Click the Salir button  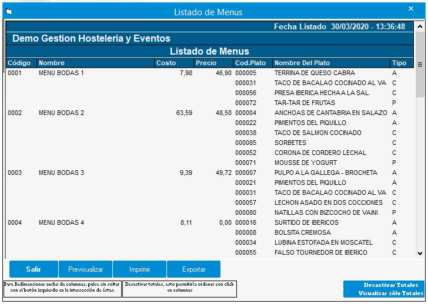coord(34,269)
